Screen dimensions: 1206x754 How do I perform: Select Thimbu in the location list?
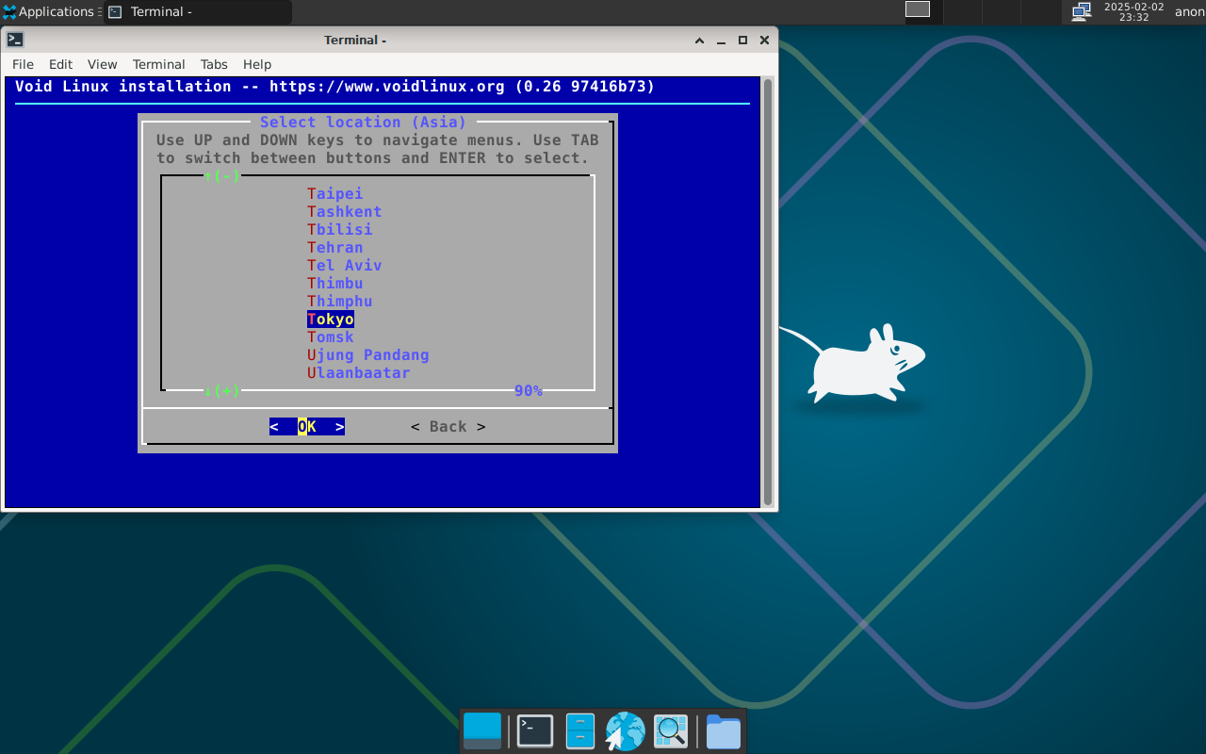tap(334, 284)
